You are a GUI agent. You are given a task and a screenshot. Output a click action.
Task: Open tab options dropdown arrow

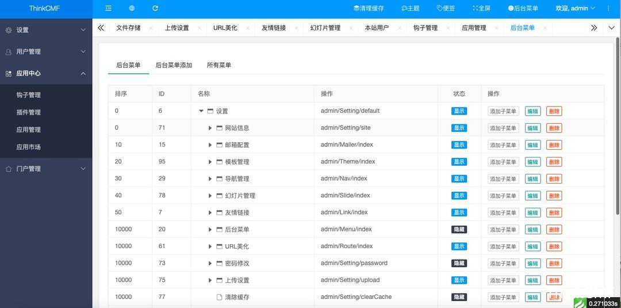[x=611, y=28]
